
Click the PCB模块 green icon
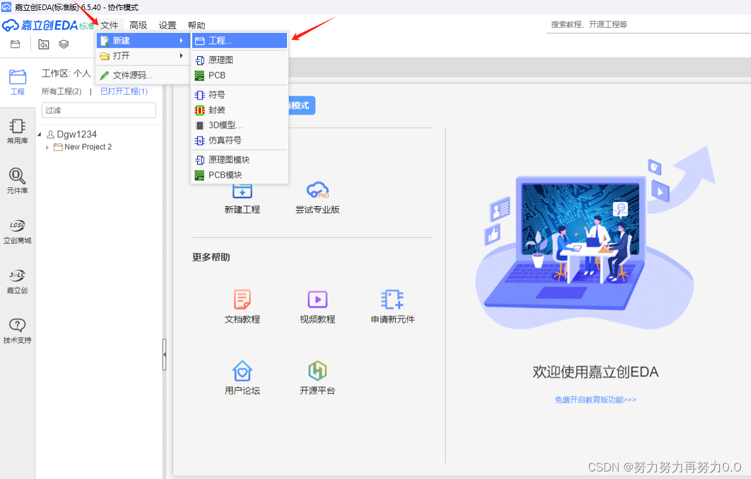(x=200, y=175)
